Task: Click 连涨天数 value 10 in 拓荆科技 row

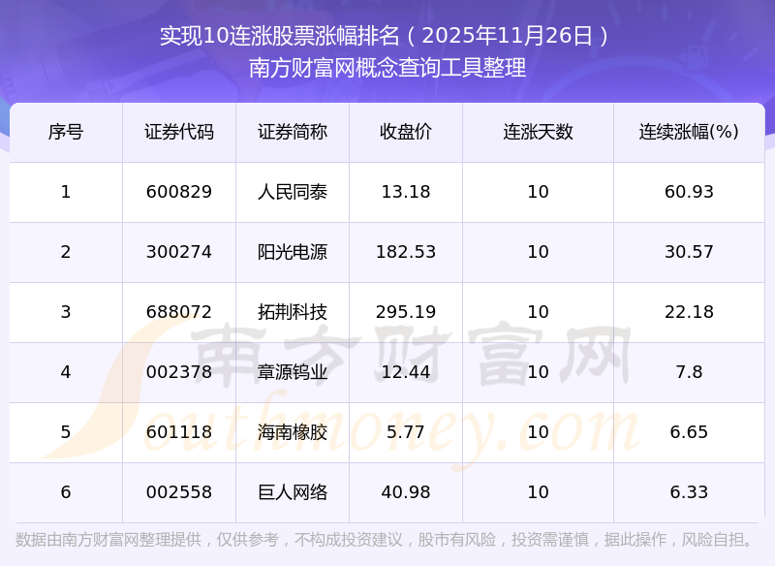Action: pos(538,312)
